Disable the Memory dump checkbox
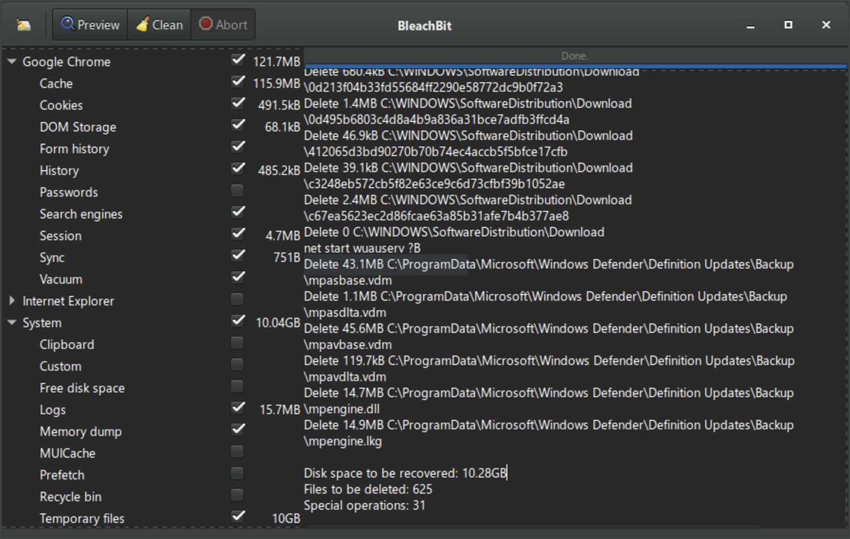 coord(238,429)
